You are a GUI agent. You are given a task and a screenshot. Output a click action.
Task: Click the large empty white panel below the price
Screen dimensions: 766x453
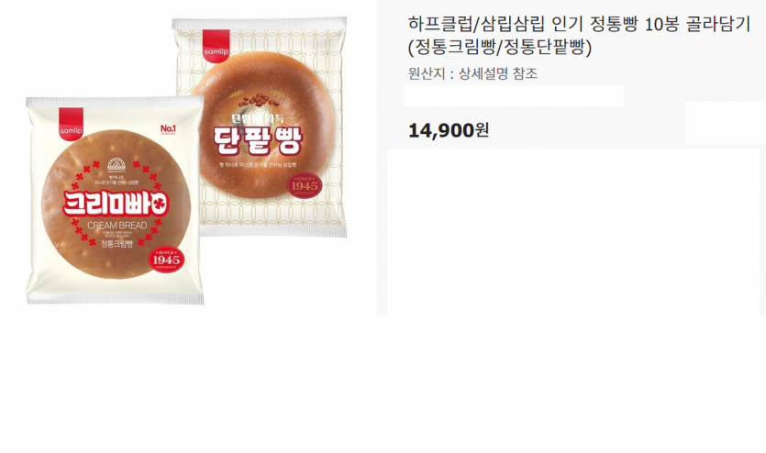[x=573, y=232]
